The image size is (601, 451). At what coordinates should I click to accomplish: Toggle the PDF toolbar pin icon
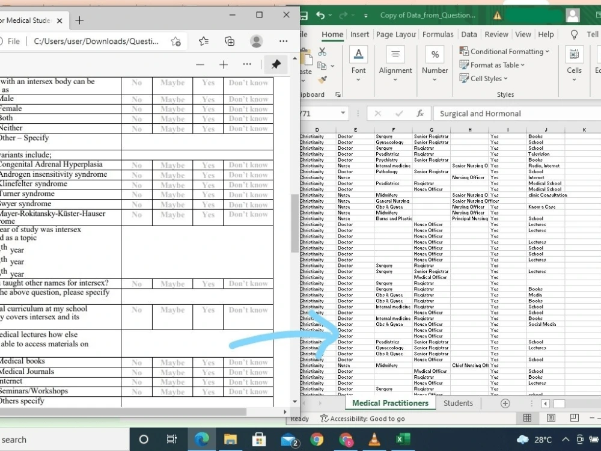tap(276, 64)
